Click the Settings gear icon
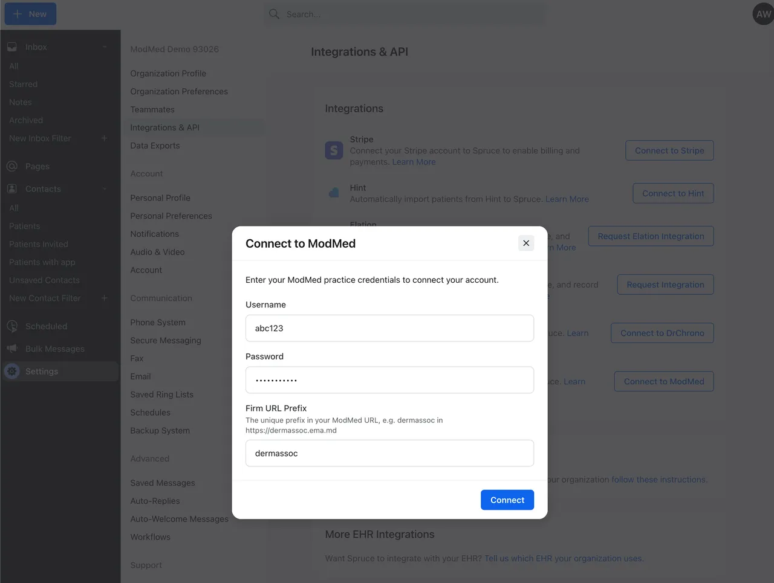 (x=12, y=372)
